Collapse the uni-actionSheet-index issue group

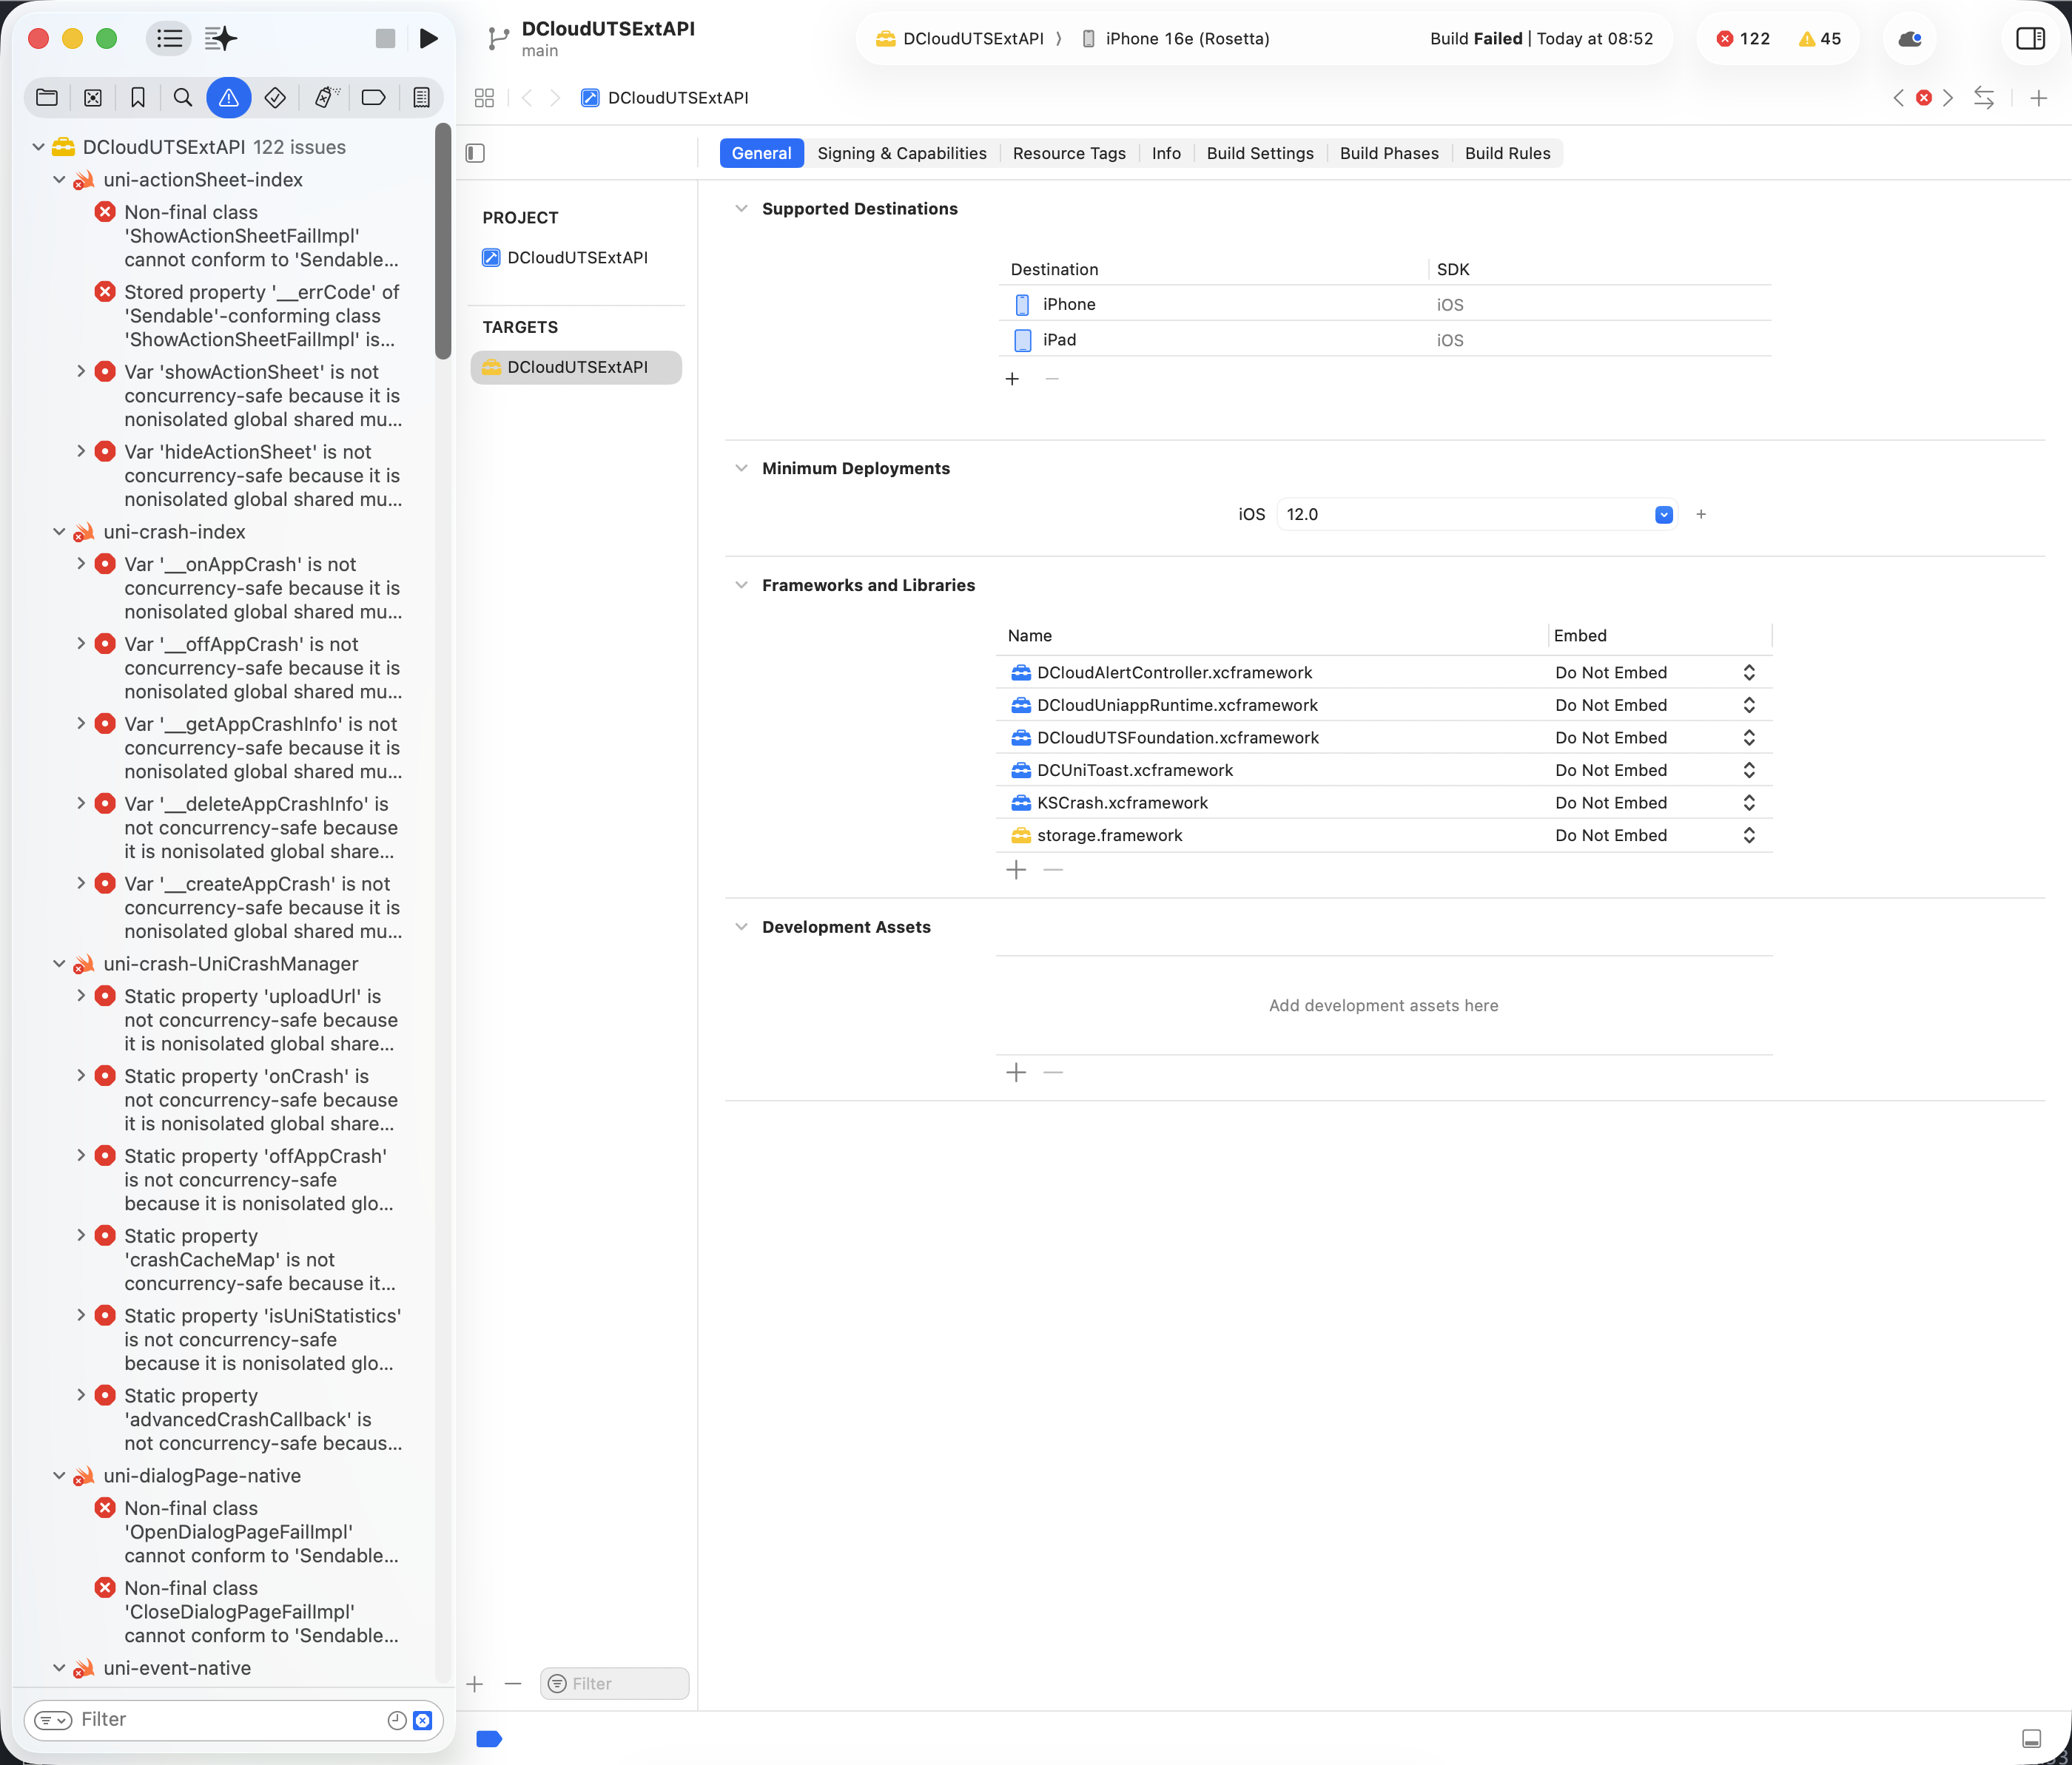tap(59, 180)
